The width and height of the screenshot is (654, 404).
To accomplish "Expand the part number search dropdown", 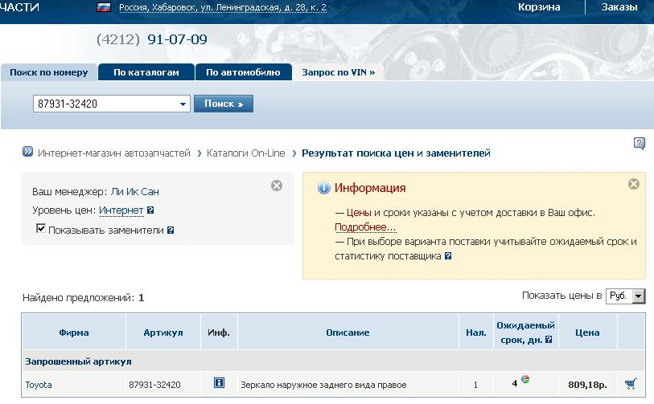I will [x=183, y=104].
